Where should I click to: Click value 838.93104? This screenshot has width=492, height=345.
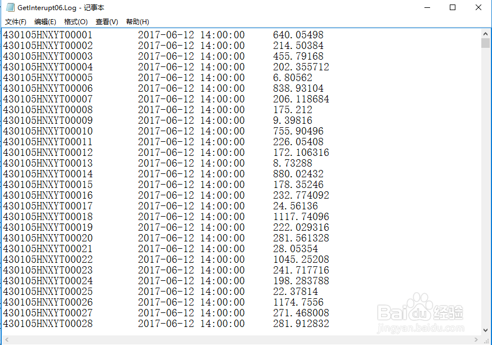click(x=298, y=88)
